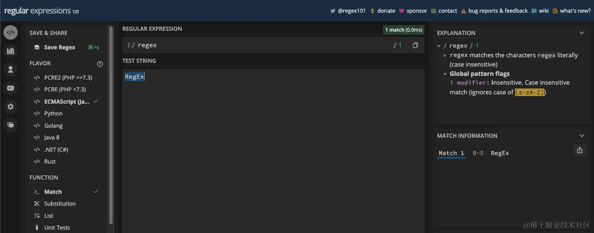Image resolution: width=594 pixels, height=233 pixels.
Task: Click in the test string text area
Action: tap(273, 151)
